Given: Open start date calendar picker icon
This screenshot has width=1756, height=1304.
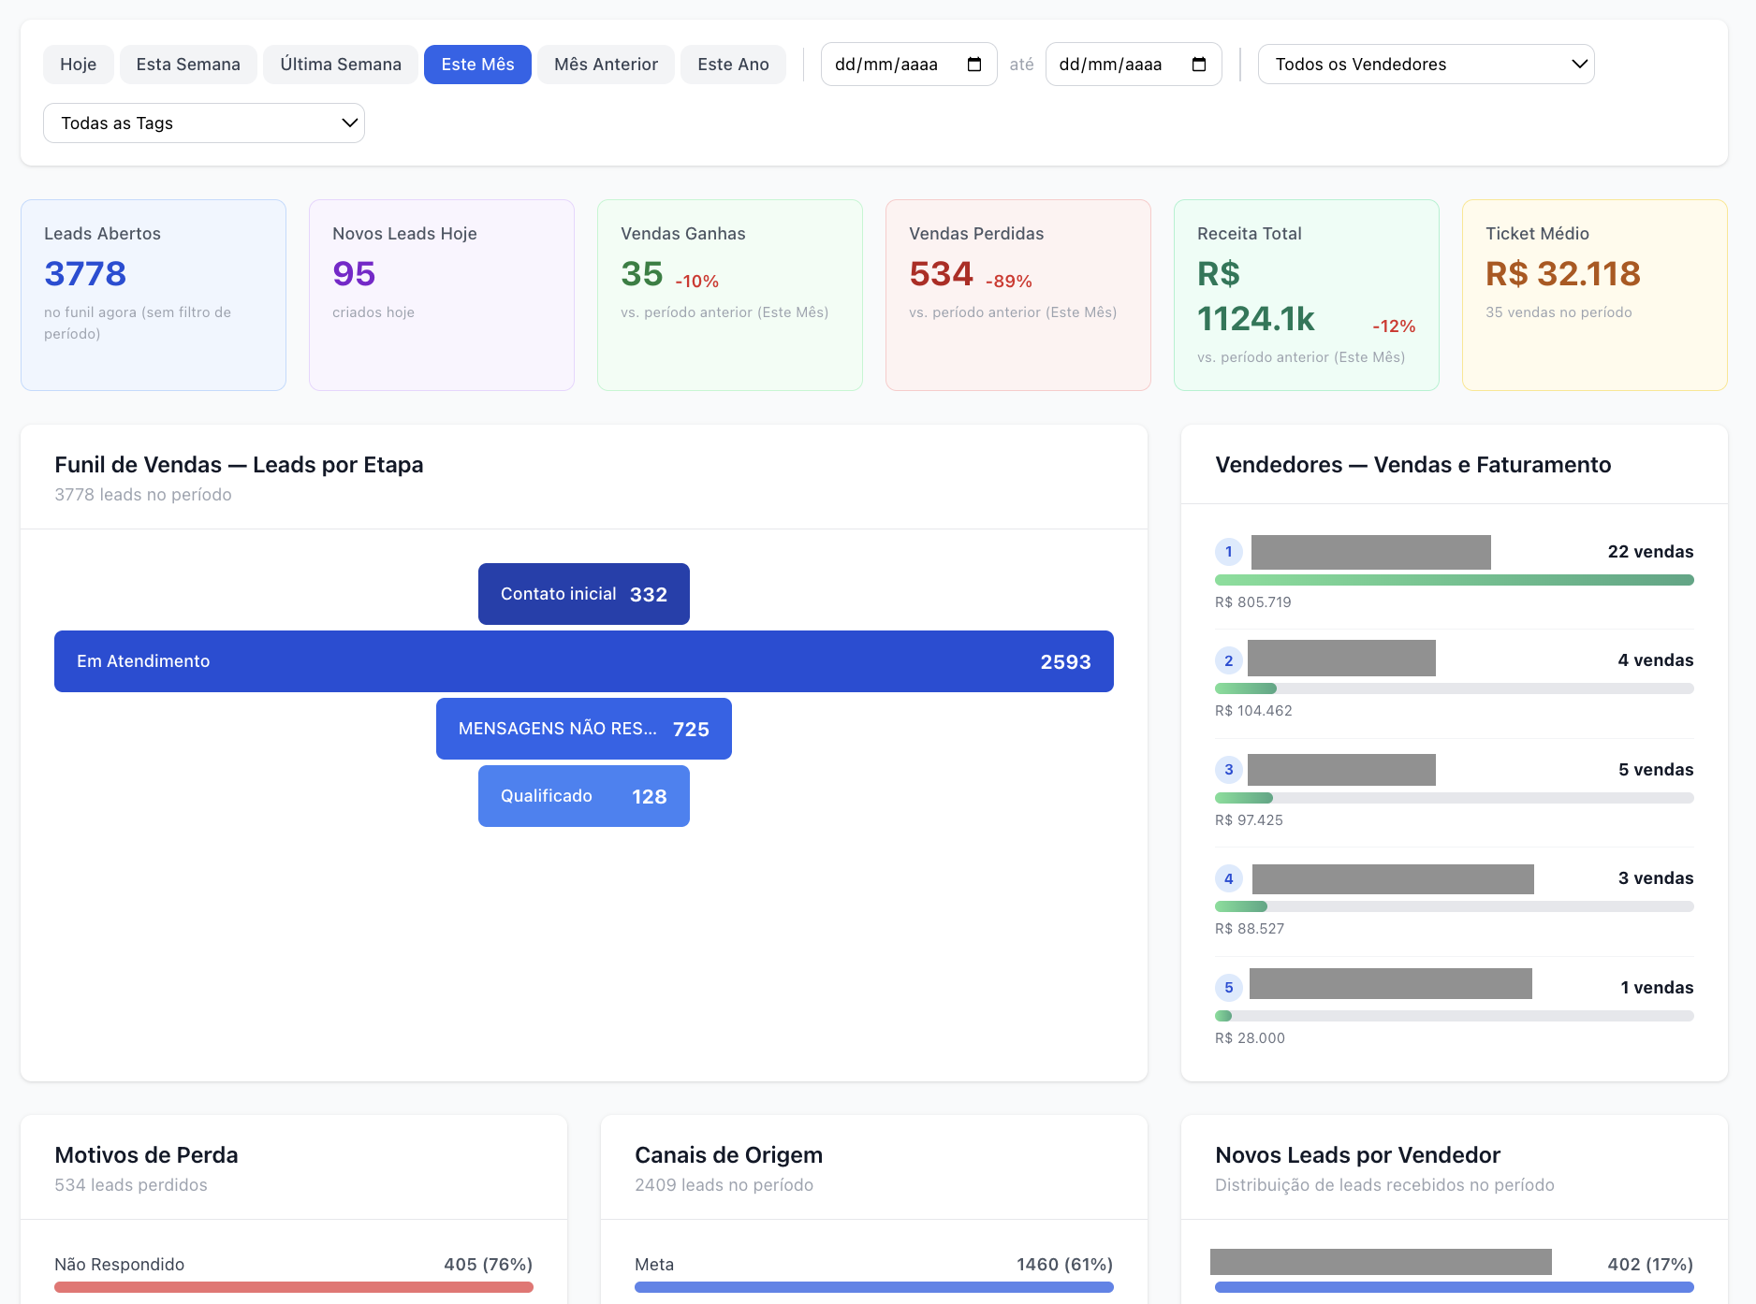Looking at the screenshot, I should click(974, 65).
